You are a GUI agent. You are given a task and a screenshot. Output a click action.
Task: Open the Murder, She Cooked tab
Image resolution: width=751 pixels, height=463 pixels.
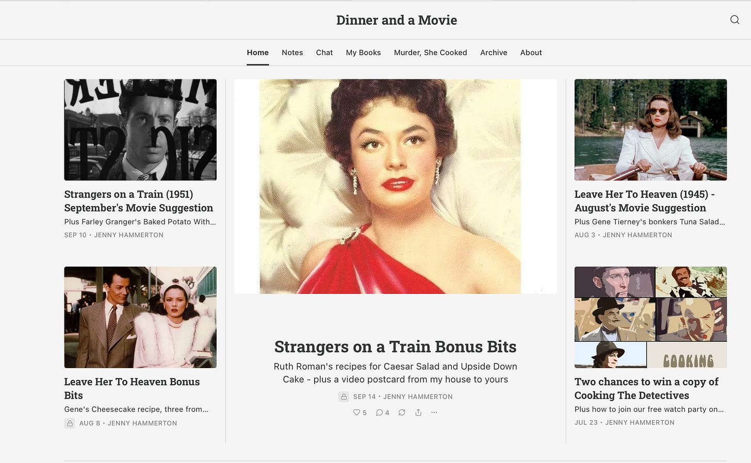point(430,53)
